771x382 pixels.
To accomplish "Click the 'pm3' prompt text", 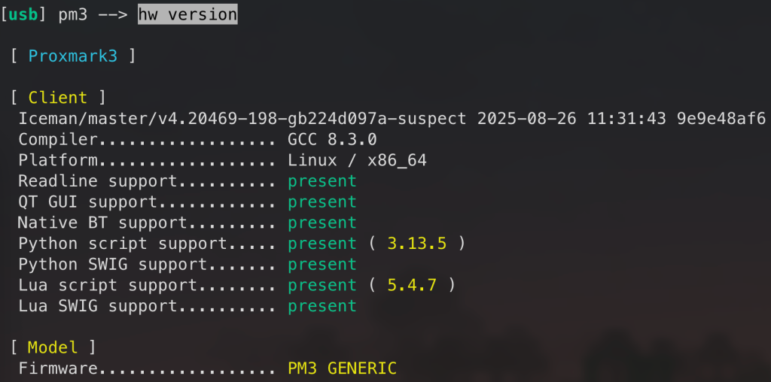I will point(73,14).
